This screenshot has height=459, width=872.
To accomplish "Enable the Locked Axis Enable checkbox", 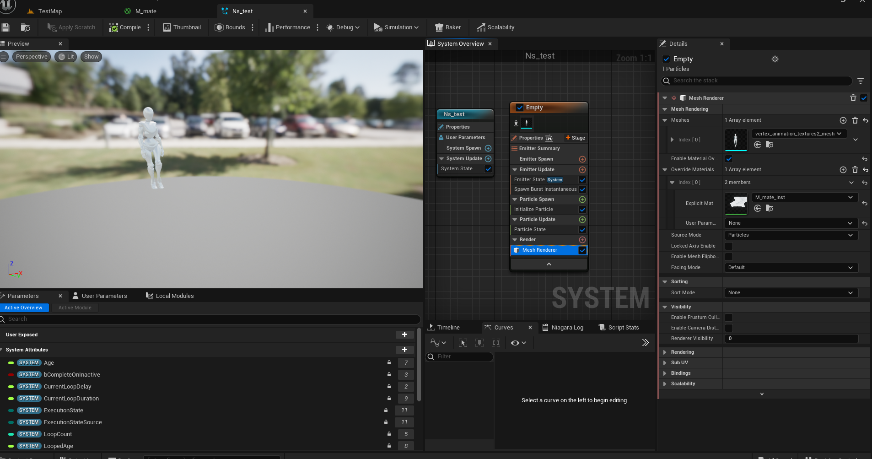I will pos(729,246).
